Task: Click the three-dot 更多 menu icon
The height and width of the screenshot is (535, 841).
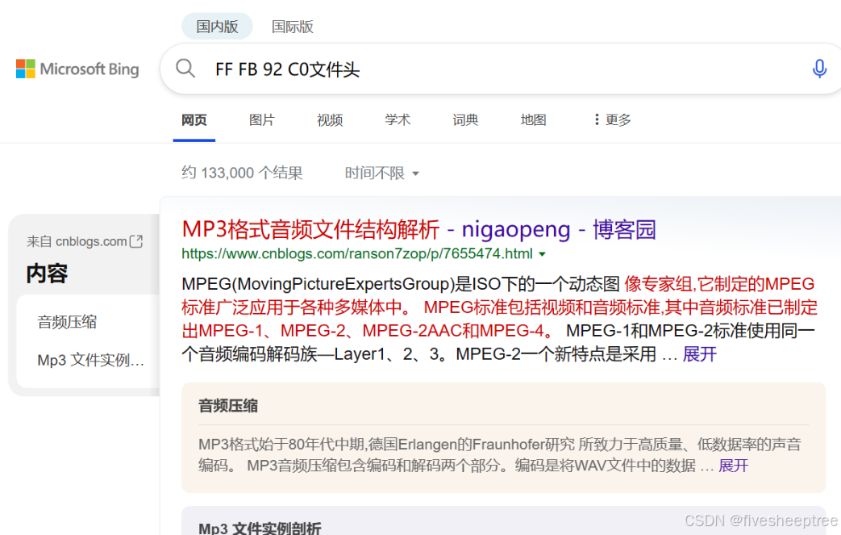Action: click(x=597, y=119)
